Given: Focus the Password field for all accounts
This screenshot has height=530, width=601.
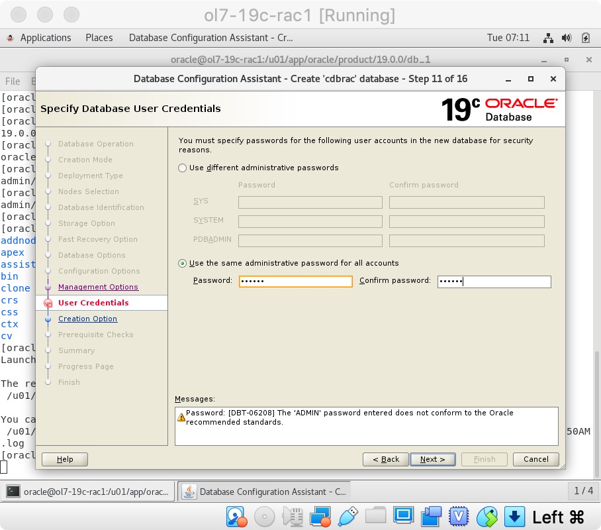Looking at the screenshot, I should 295,282.
